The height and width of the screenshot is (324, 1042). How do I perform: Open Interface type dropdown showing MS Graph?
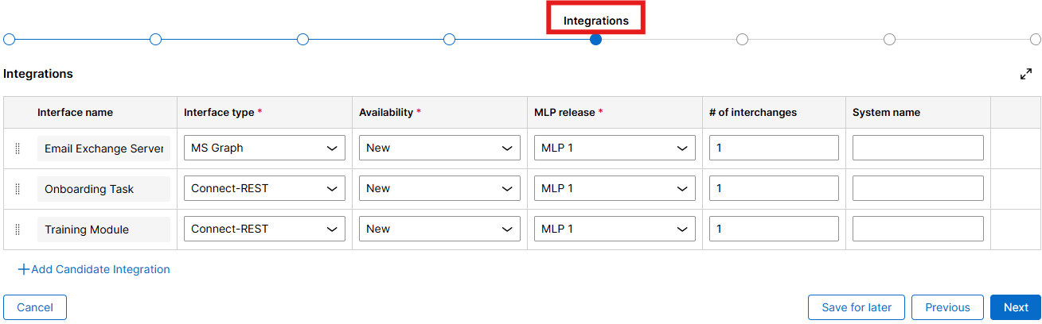[264, 148]
